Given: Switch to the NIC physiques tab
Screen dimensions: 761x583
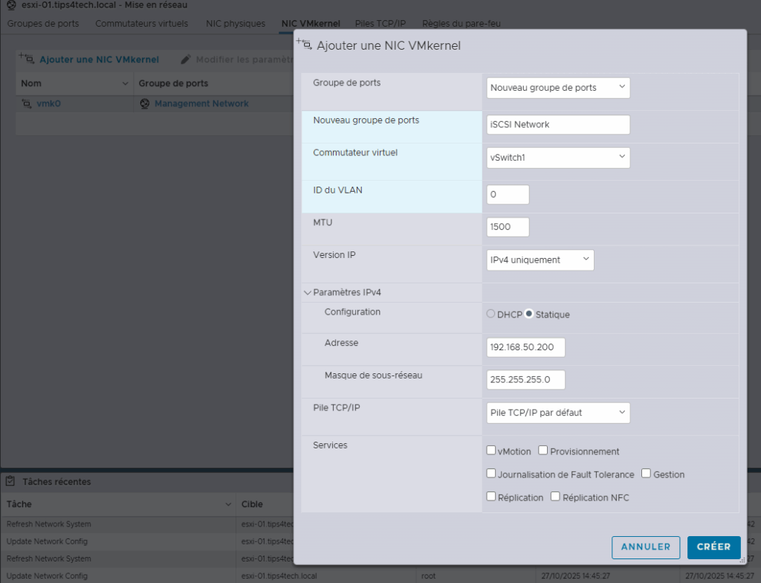Looking at the screenshot, I should tap(235, 24).
